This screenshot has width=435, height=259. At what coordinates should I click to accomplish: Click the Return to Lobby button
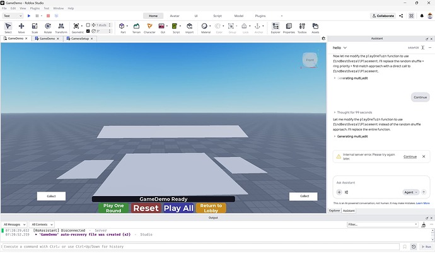click(211, 208)
